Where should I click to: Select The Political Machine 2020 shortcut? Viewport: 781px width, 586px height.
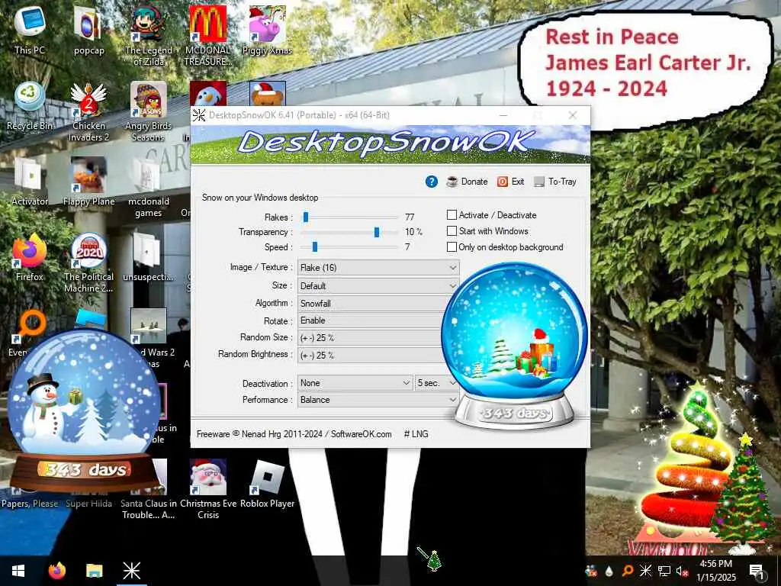tap(88, 263)
